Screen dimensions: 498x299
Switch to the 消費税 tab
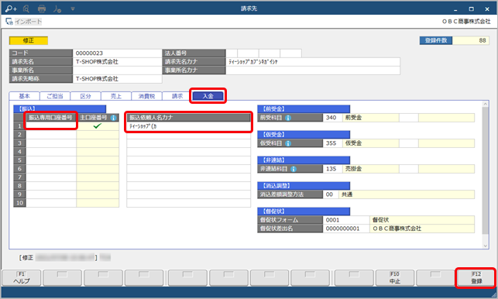pos(146,96)
